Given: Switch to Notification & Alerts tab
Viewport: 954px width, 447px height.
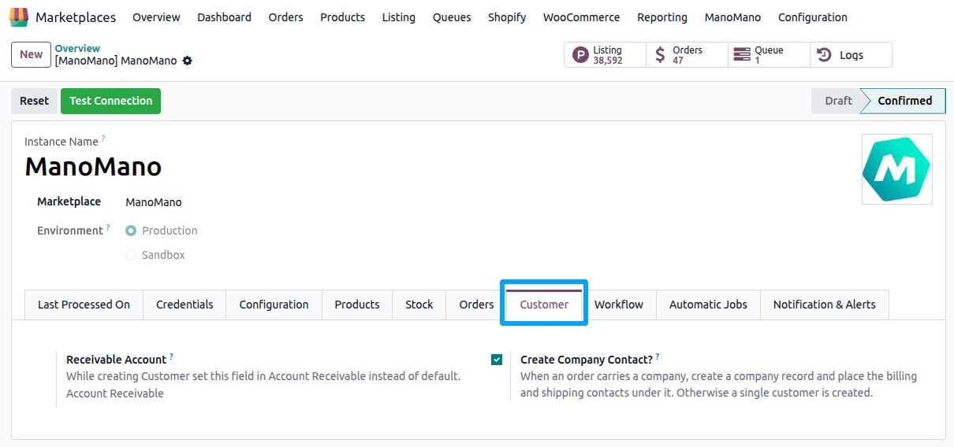Looking at the screenshot, I should [x=824, y=305].
